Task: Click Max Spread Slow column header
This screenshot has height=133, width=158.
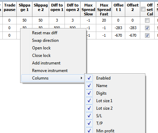Action: pyautogui.click(x=88, y=9)
